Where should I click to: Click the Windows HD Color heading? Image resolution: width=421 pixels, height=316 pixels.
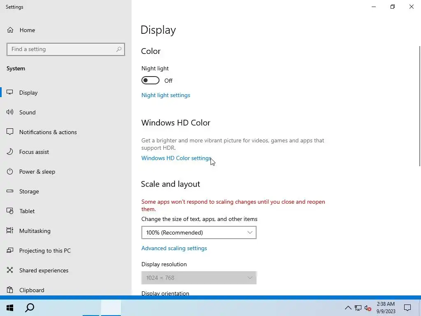coord(176,123)
